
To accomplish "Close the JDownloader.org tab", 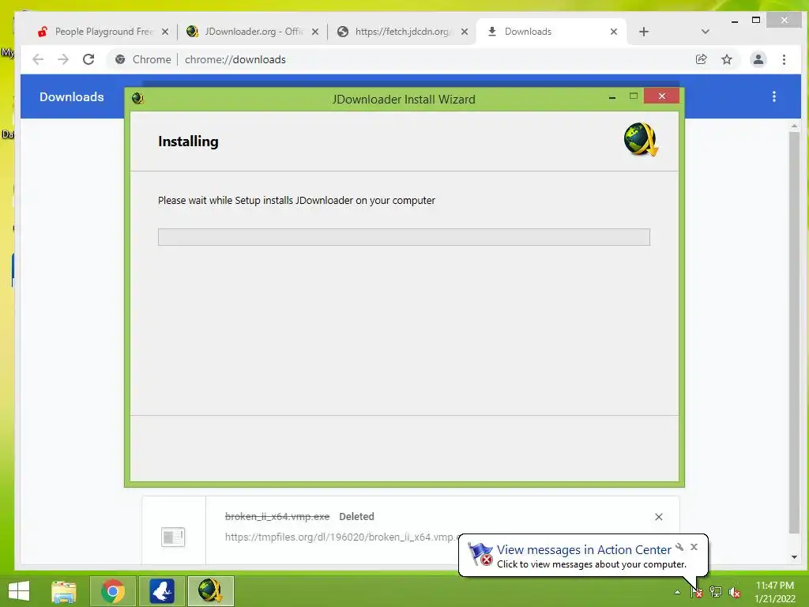I will click(315, 32).
